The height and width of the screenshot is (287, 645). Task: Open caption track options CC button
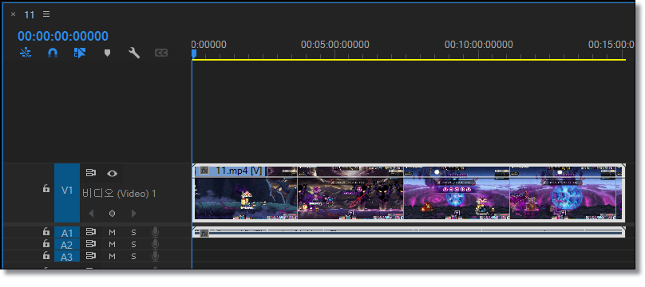[161, 53]
